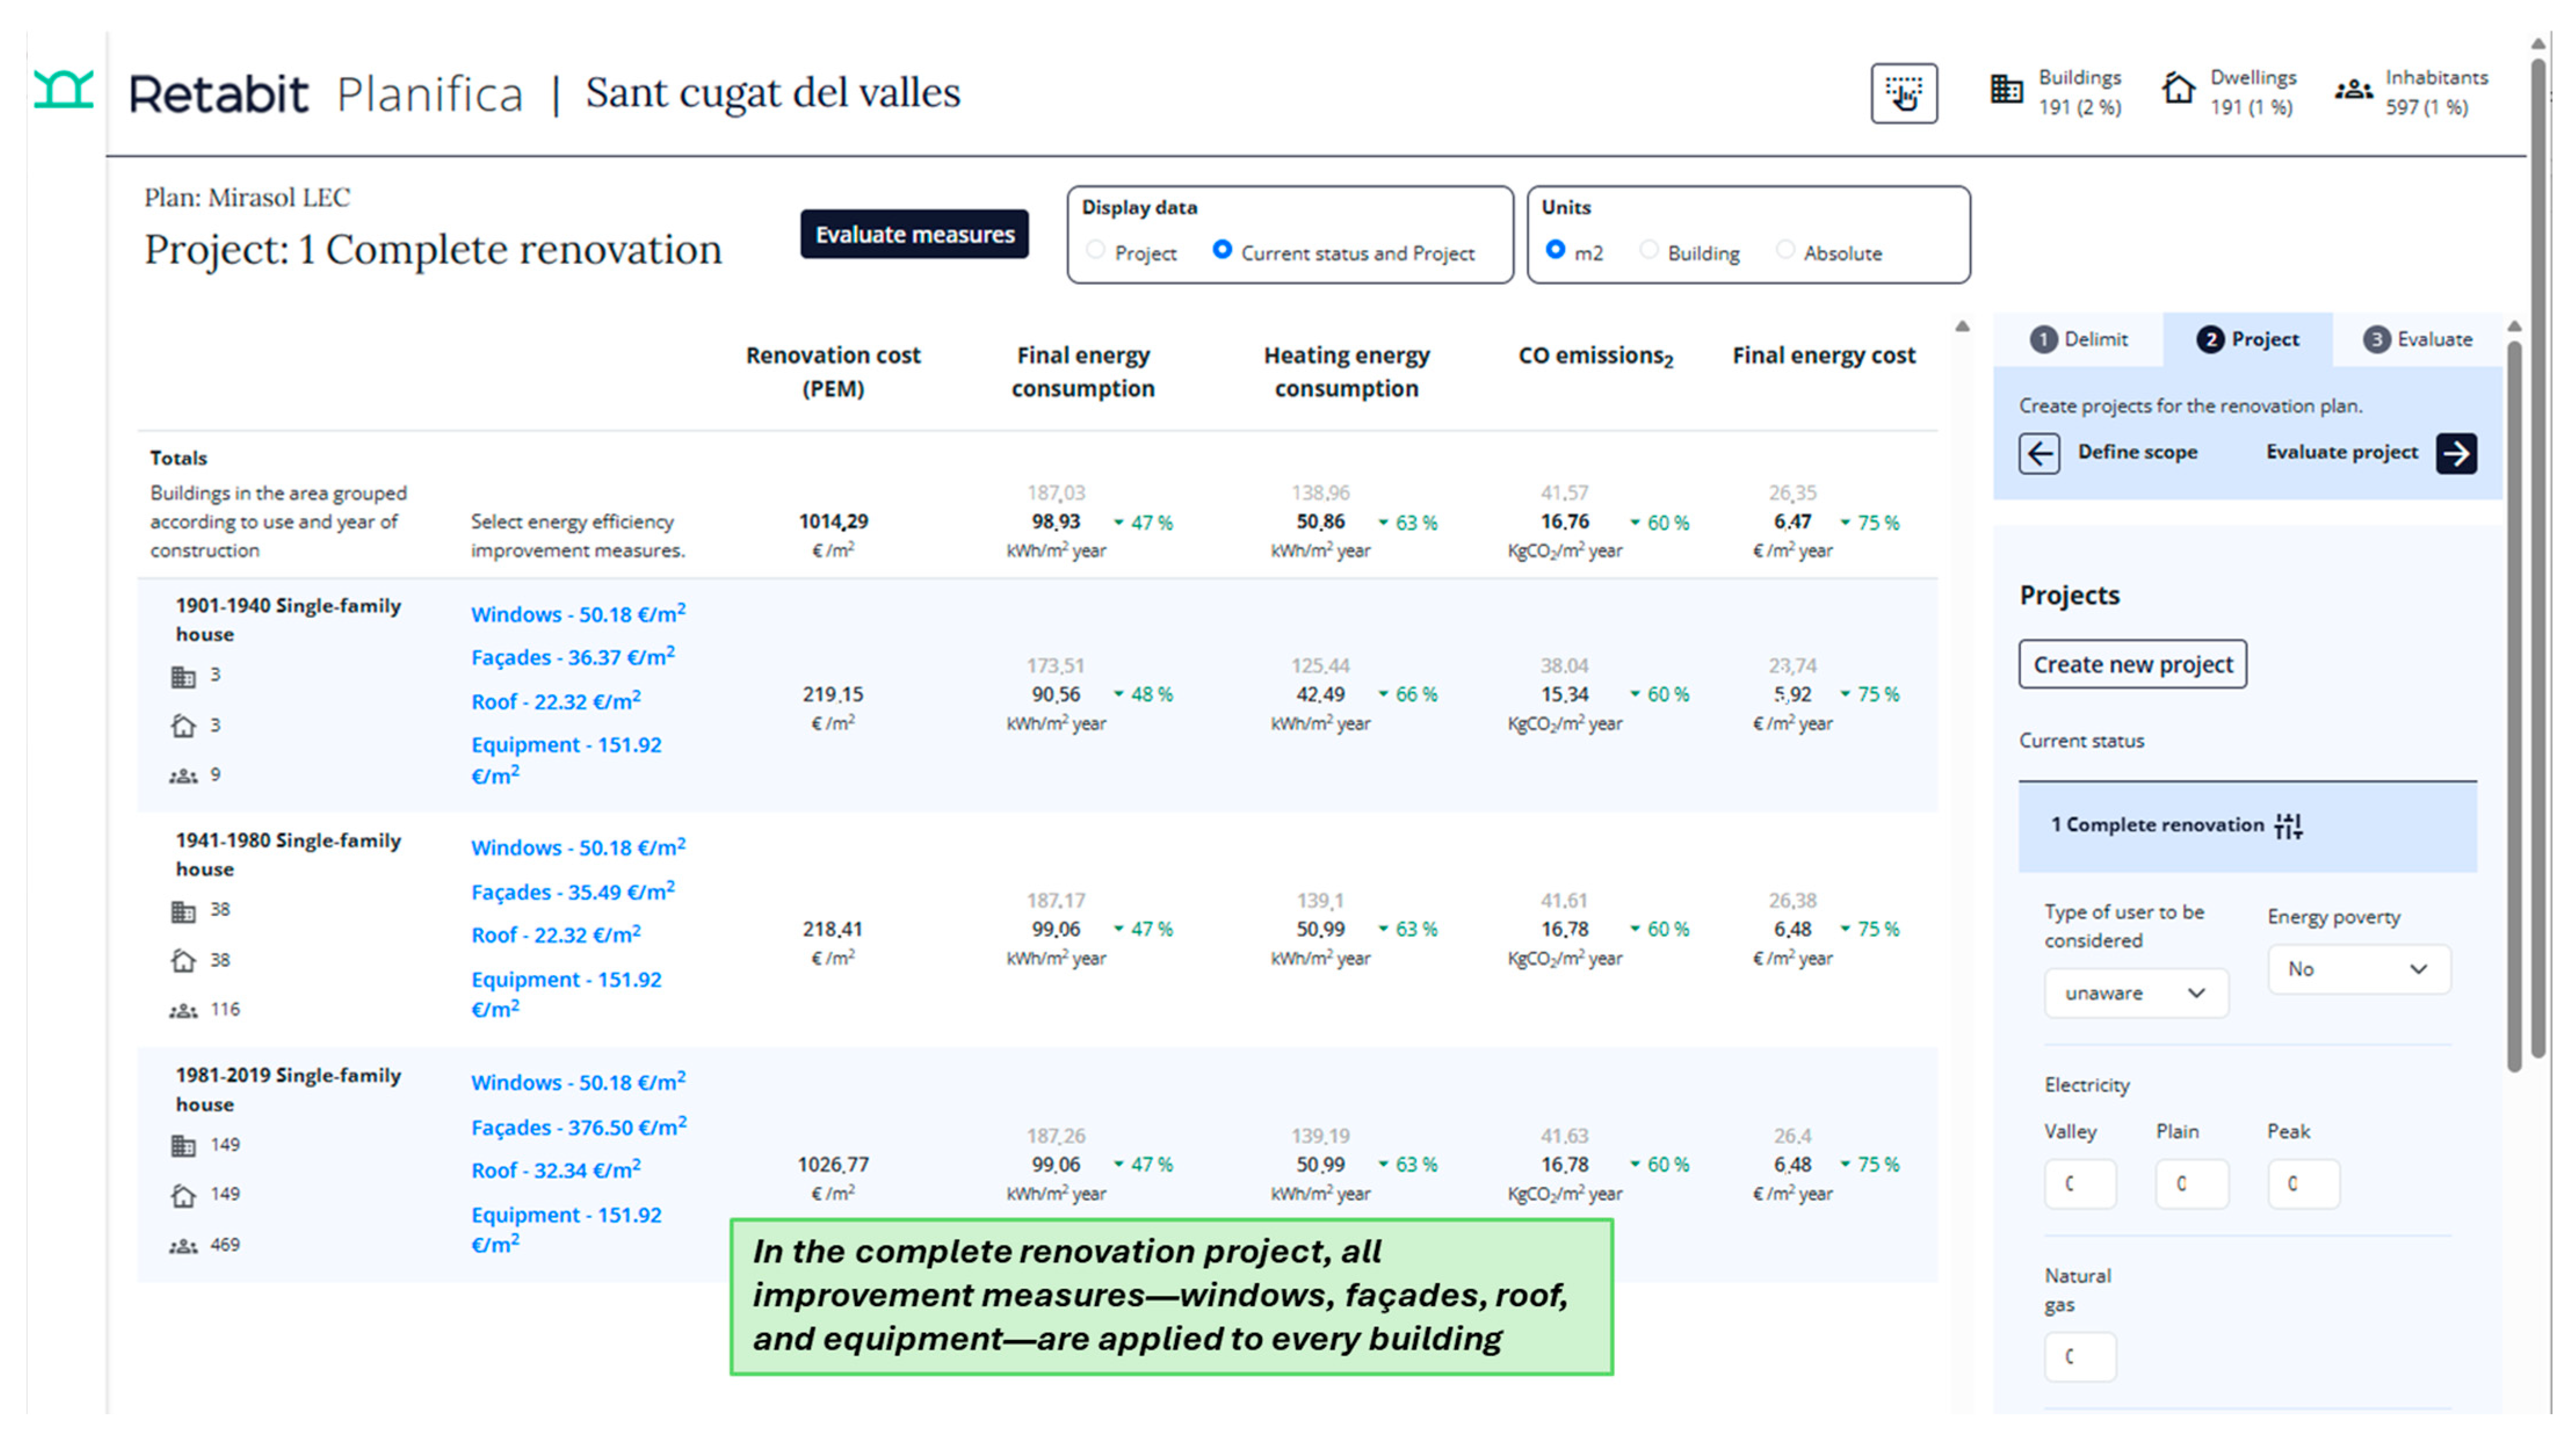Click the right panel vertical scrollbar
Screen dimensions: 2576x1438
(2514, 700)
